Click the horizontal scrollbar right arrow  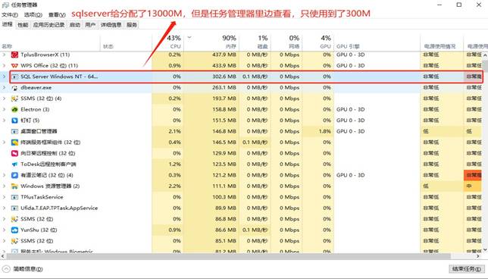click(478, 256)
